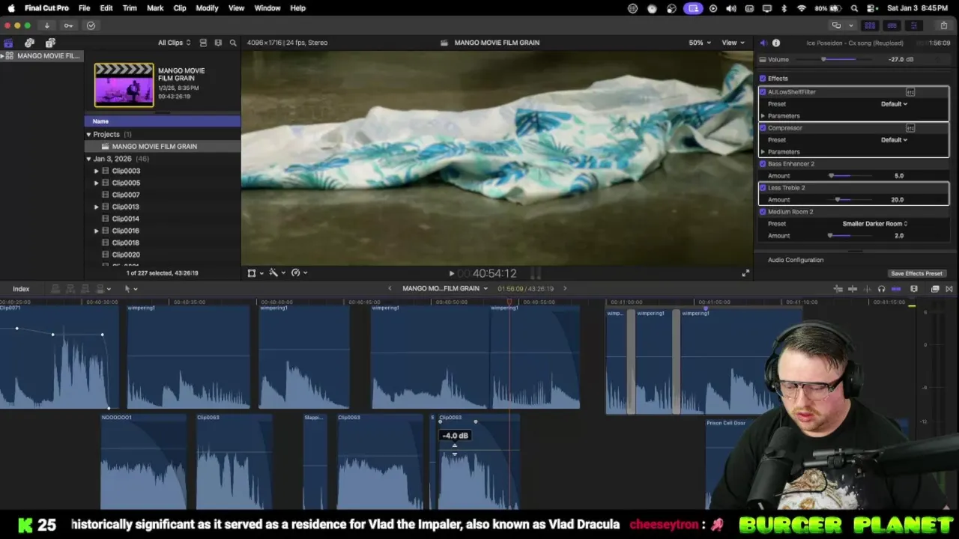The image size is (959, 539).
Task: Click the Wi-Fi icon in menu bar
Action: coord(802,8)
